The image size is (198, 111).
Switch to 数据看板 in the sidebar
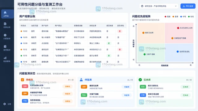7,59
